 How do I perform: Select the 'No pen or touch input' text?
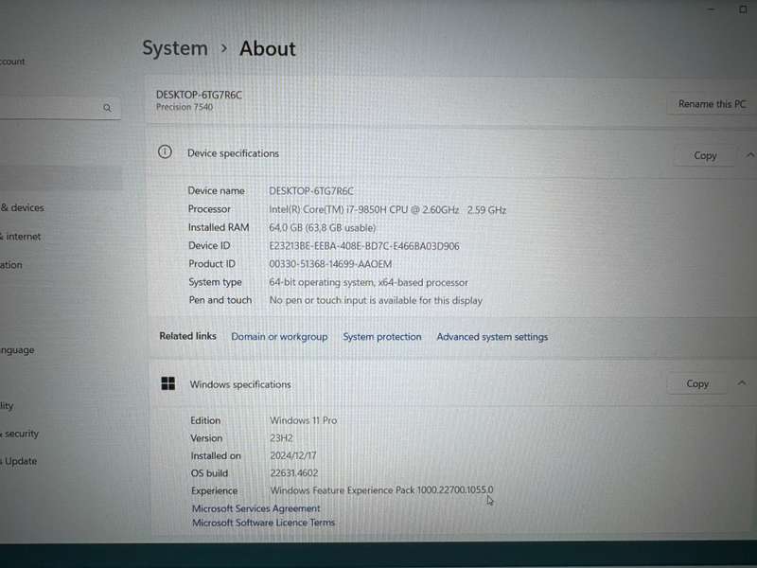click(376, 300)
